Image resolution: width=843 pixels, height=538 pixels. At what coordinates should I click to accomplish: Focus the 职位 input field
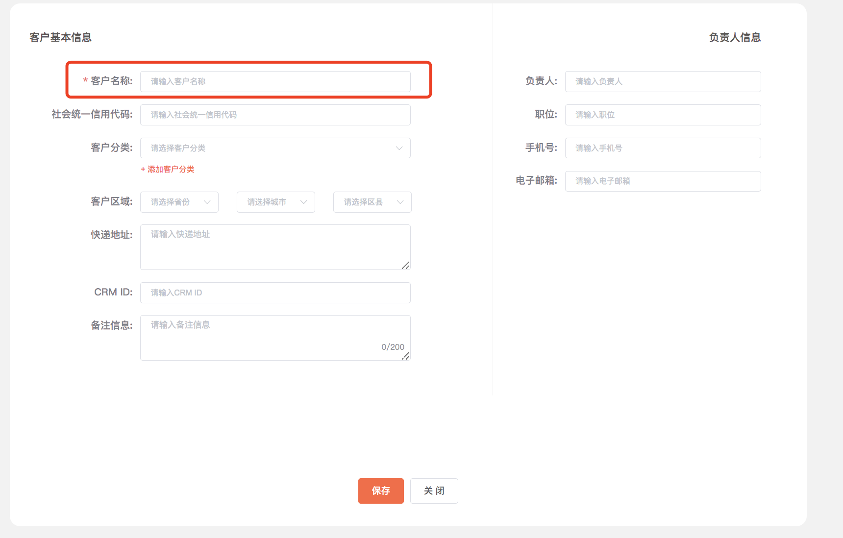coord(663,115)
